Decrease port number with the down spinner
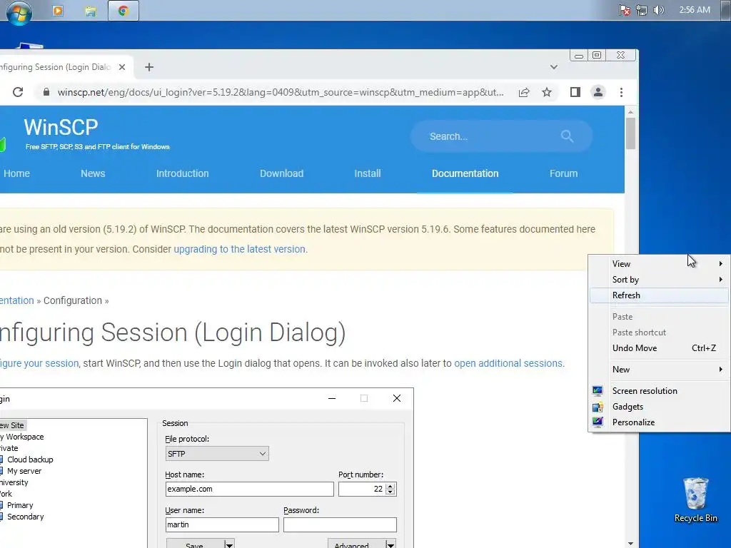The image size is (731, 548). tap(390, 492)
